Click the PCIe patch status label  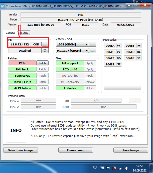[x=22, y=63]
